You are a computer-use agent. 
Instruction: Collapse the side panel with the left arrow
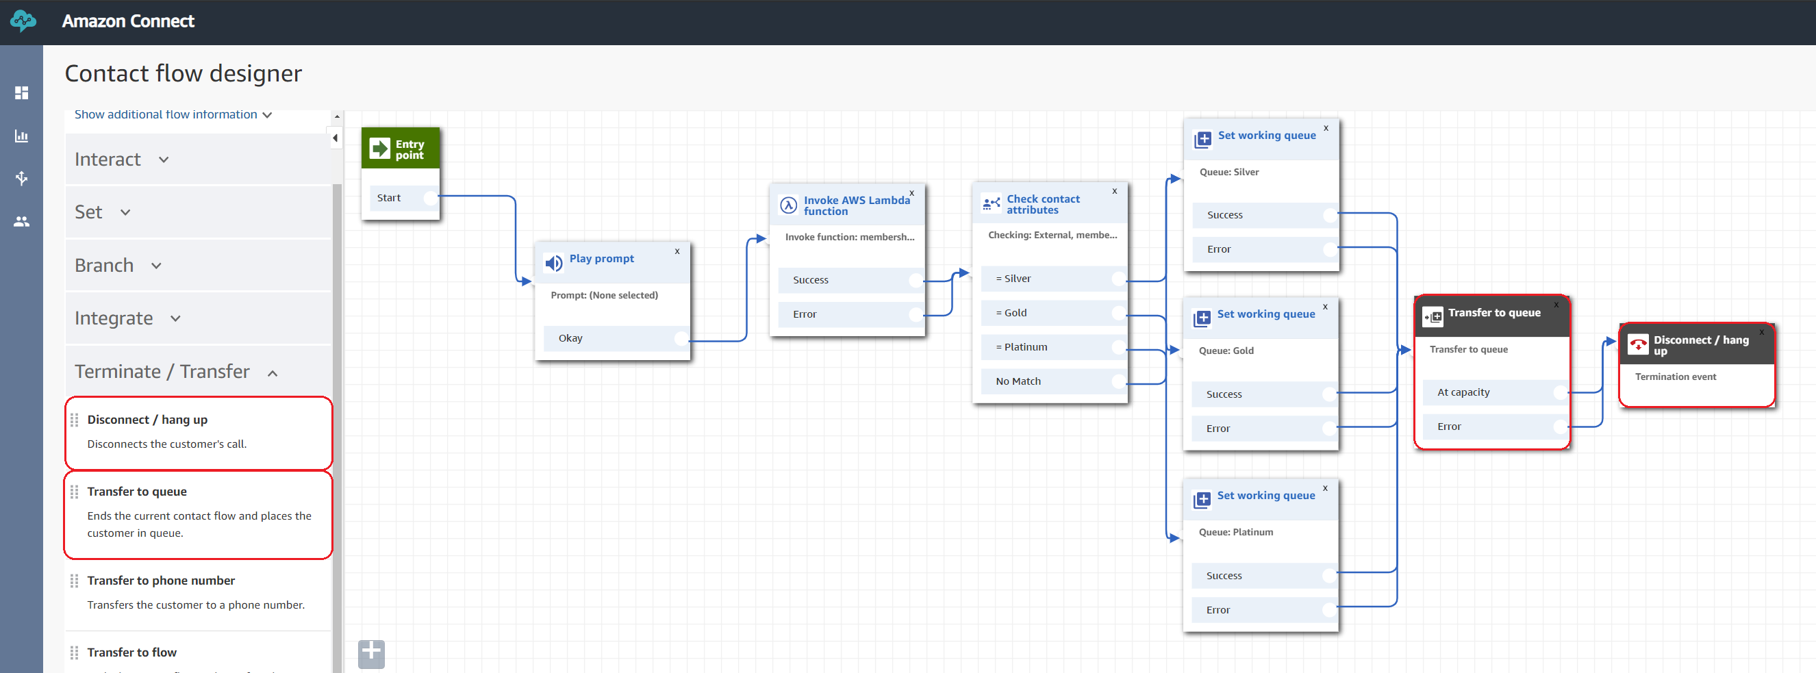point(335,138)
